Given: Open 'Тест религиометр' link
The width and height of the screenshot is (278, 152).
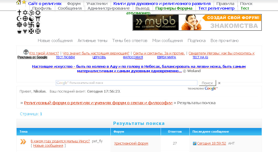Looking at the screenshot, I should pos(216,8).
